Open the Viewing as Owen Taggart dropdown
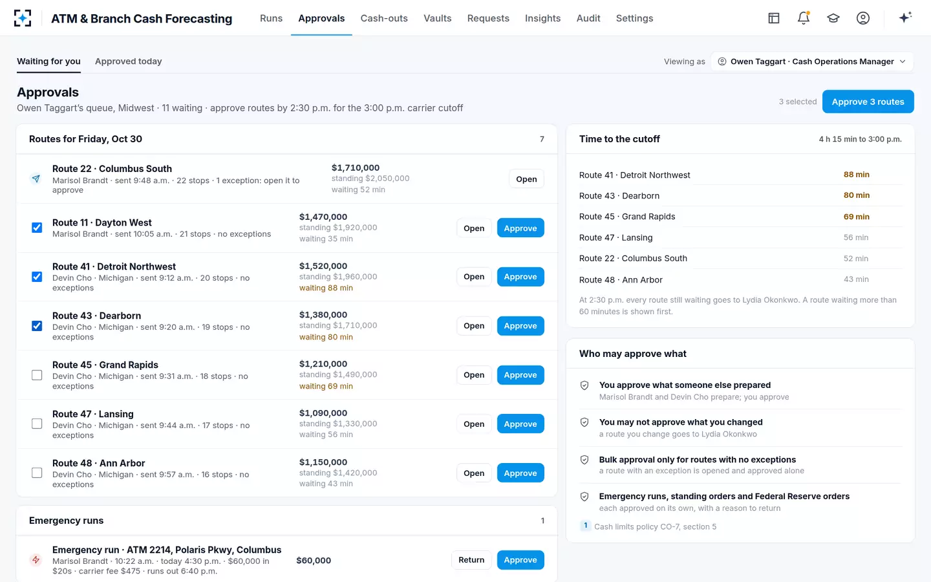The image size is (931, 582). 812,61
